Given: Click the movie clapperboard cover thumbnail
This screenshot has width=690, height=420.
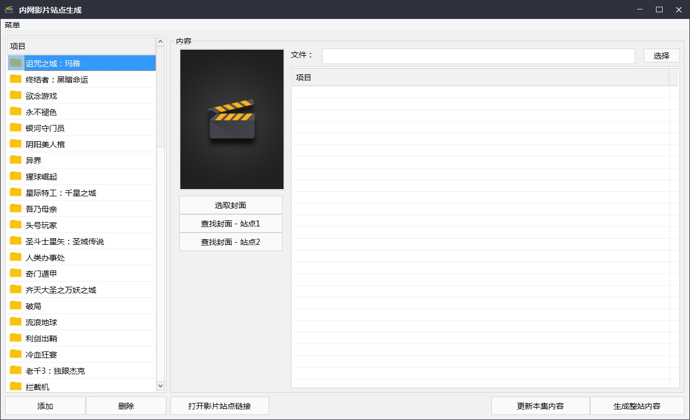Looking at the screenshot, I should (232, 119).
